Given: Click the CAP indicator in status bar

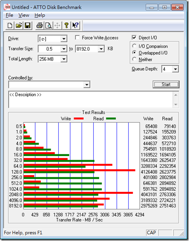Looking at the screenshot, I should 151,233.
